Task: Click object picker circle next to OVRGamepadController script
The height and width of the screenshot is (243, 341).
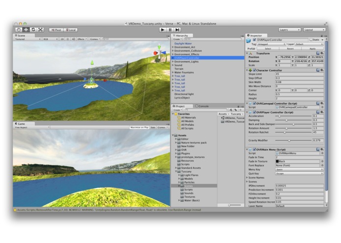Action: point(322,107)
